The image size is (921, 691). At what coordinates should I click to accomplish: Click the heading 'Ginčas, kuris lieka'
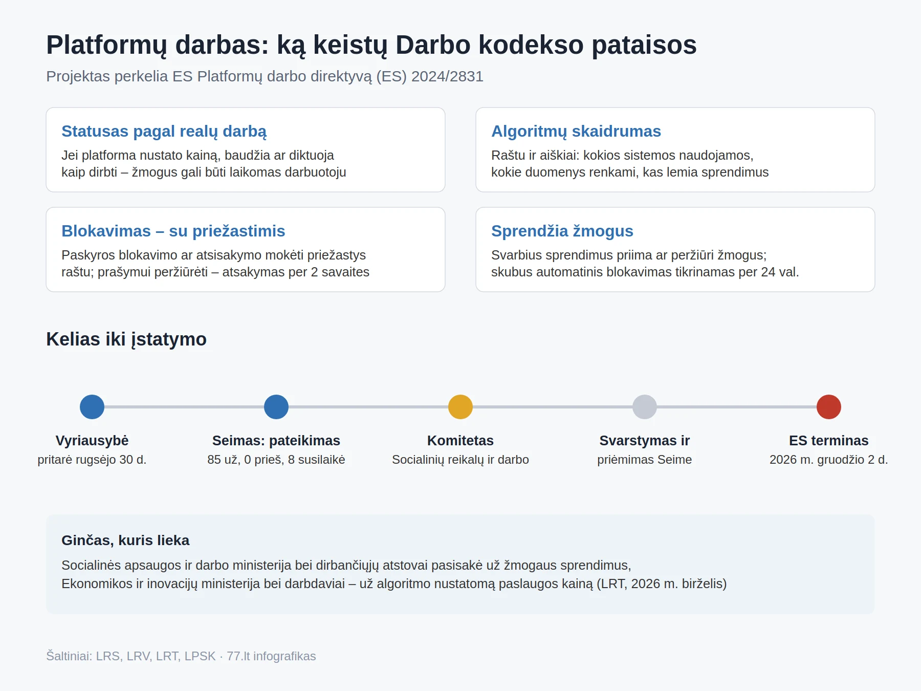point(125,541)
